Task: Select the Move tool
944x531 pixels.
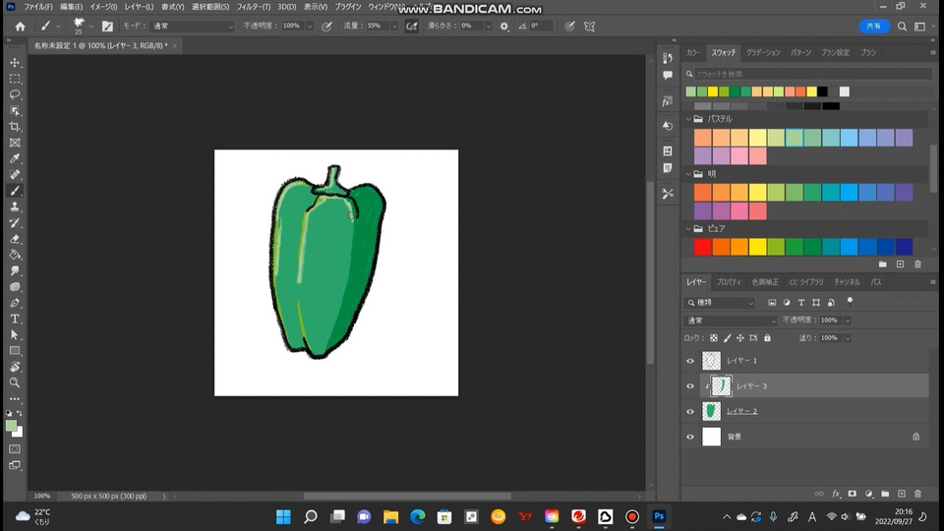Action: coord(15,63)
